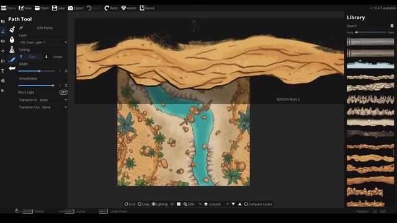The width and height of the screenshot is (397, 223).
Task: Select the first gray stone path thumbnail
Action: click(x=370, y=42)
